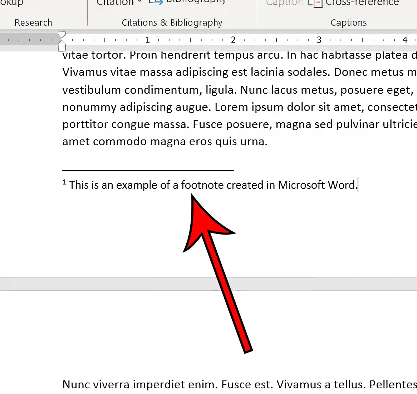The image size is (417, 394).
Task: Click the Cross-reference icon in Captions group
Action: click(315, 3)
